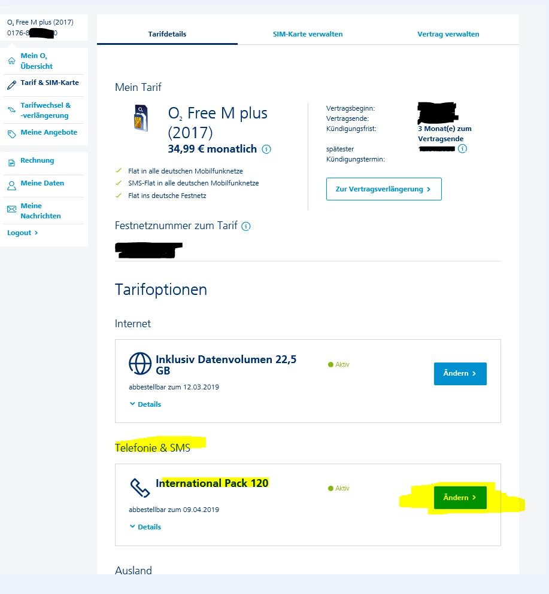
Task: Expand Details under Inklusiv Datenvolumen 22,5 GB
Action: (145, 404)
